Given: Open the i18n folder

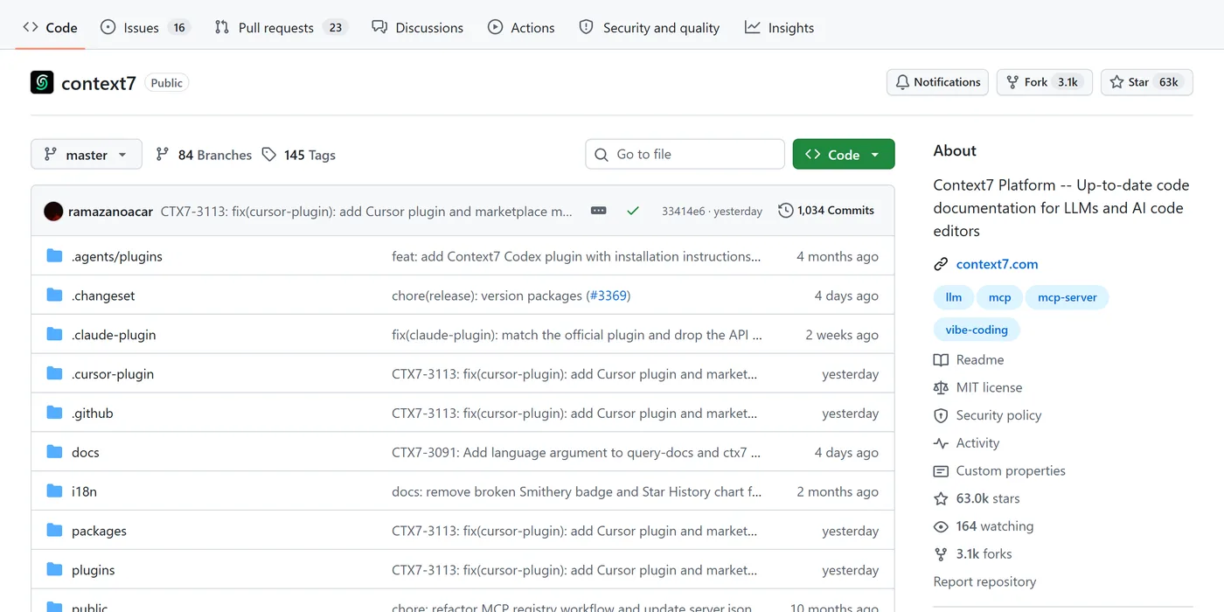Looking at the screenshot, I should pos(84,491).
